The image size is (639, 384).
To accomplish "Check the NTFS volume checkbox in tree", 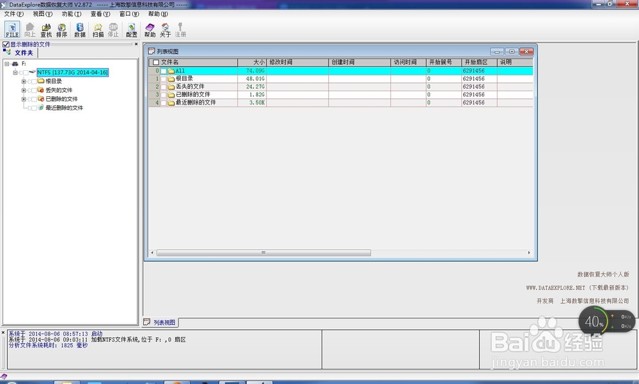I will click(x=26, y=73).
